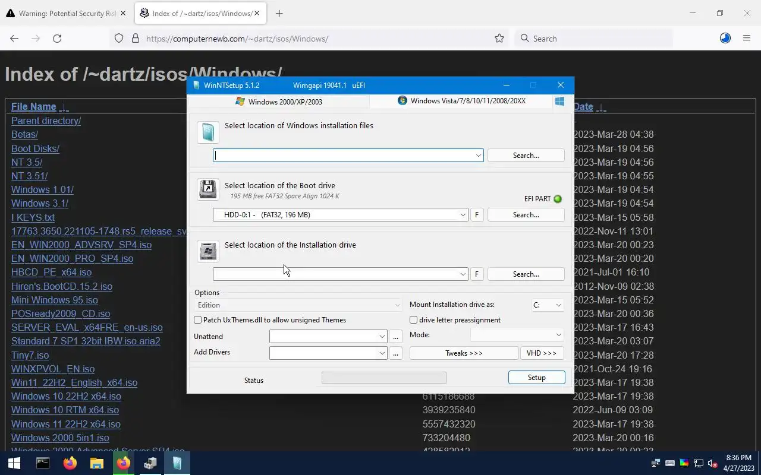
Task: Click the padlock site security icon
Action: [x=136, y=39]
